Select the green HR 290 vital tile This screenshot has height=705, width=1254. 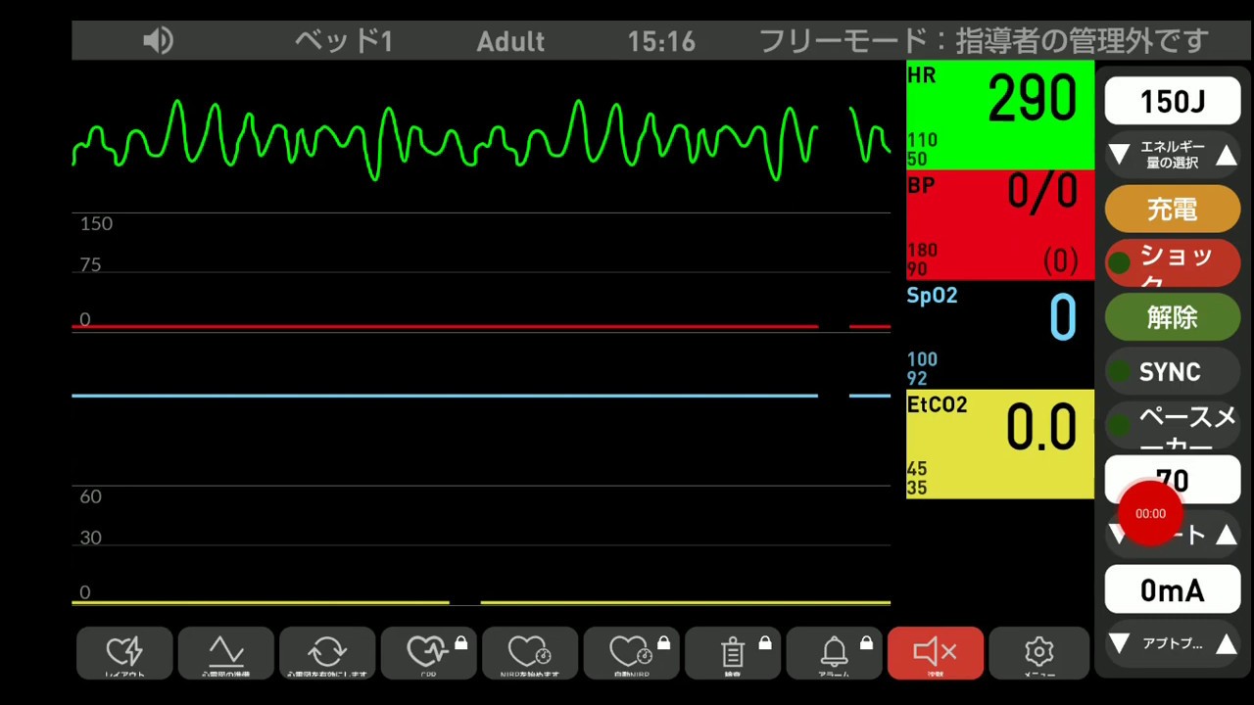point(1000,116)
